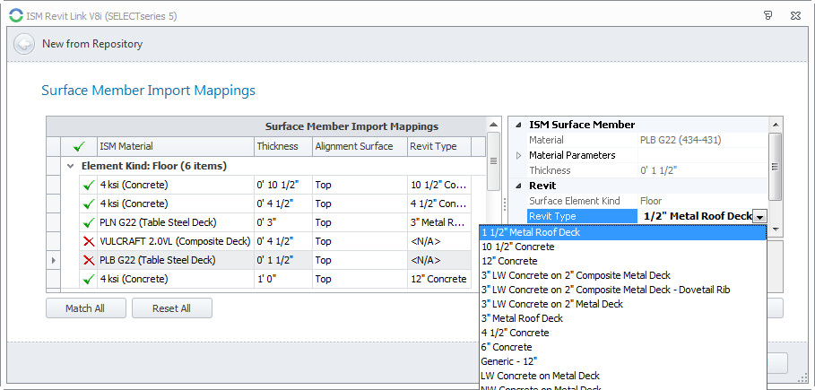Screen dimensions: 815x390
Task: Pick 4 1/2" Concrete from list
Action: [623, 333]
